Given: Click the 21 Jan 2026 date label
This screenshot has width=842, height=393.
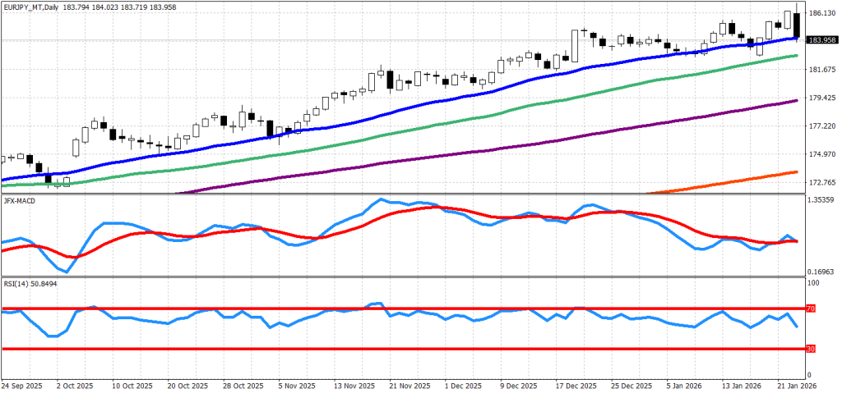Looking at the screenshot, I should [x=797, y=385].
